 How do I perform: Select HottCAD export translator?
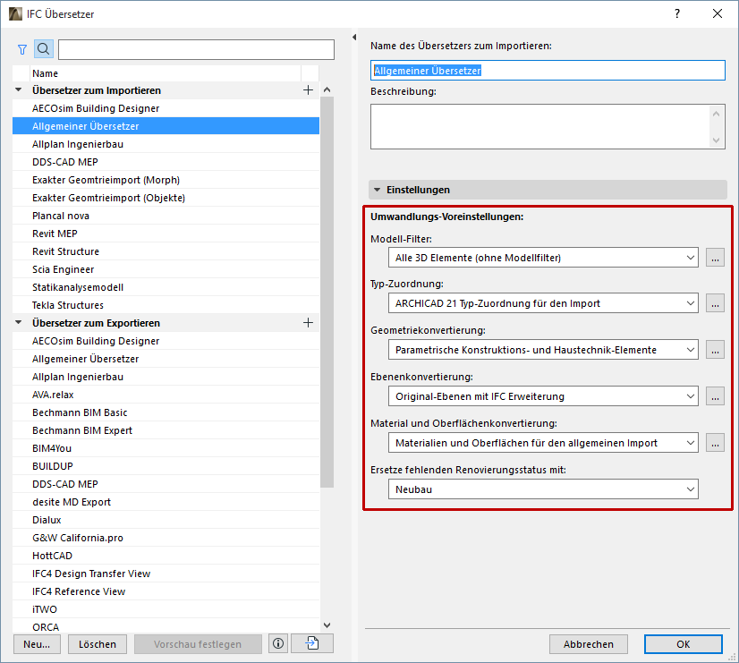tap(166, 556)
